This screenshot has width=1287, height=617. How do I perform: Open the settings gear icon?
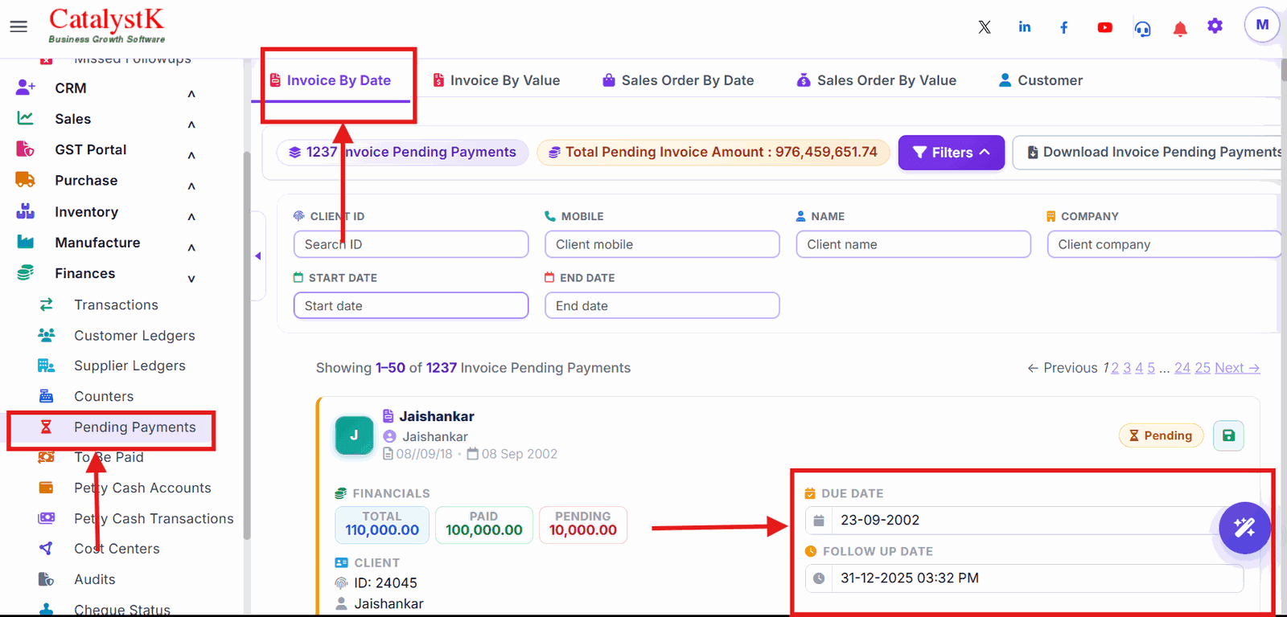[x=1215, y=26]
